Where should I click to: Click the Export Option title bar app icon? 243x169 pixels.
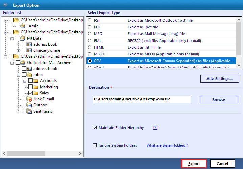pyautogui.click(x=5, y=5)
